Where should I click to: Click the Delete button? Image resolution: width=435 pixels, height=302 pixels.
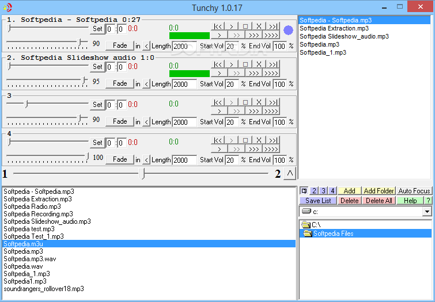coord(349,200)
